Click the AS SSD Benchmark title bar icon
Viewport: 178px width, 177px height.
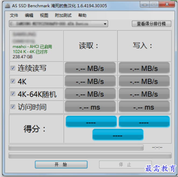pos(8,6)
